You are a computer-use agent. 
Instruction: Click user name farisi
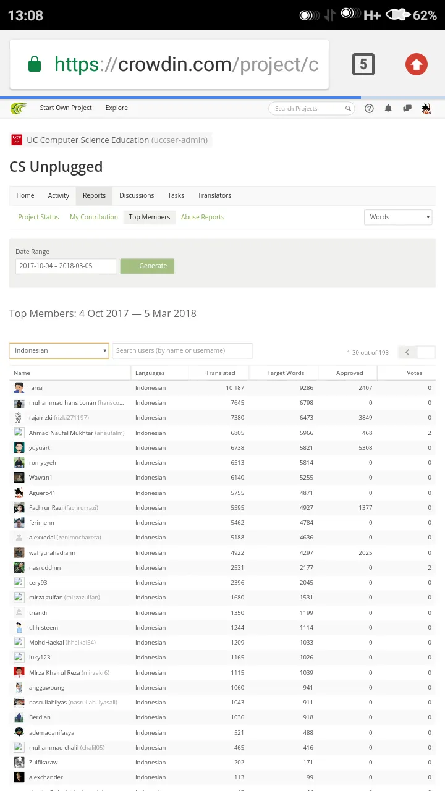pos(36,388)
